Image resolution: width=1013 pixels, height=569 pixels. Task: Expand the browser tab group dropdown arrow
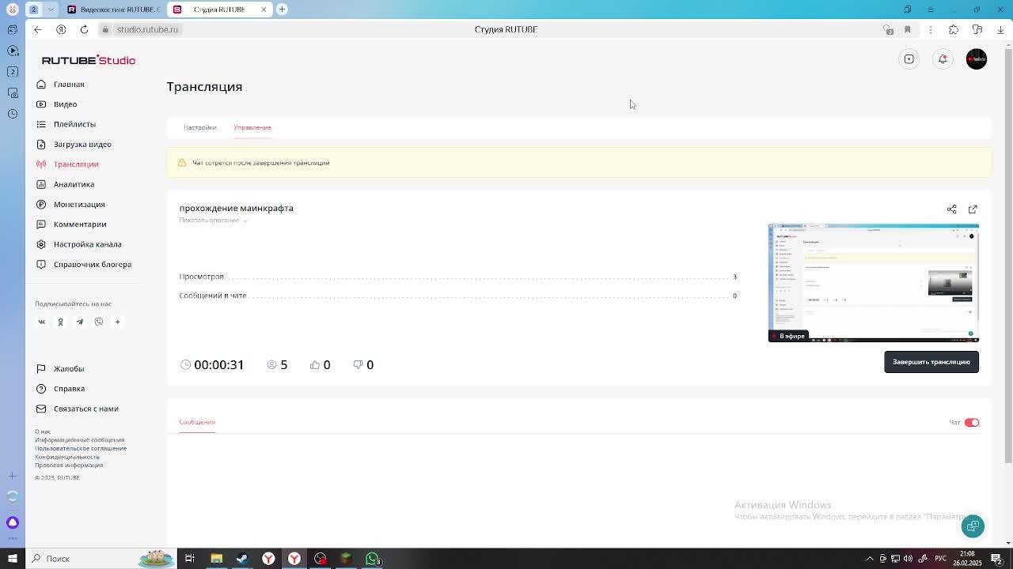51,9
